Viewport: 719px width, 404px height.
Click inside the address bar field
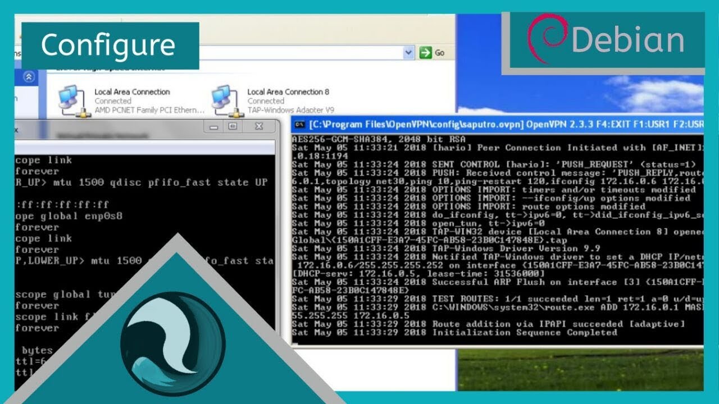pos(301,53)
